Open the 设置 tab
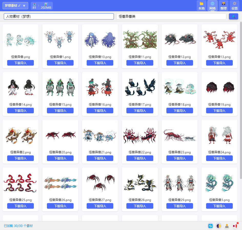Screen dimensions: 242x230 (x=234, y=6)
